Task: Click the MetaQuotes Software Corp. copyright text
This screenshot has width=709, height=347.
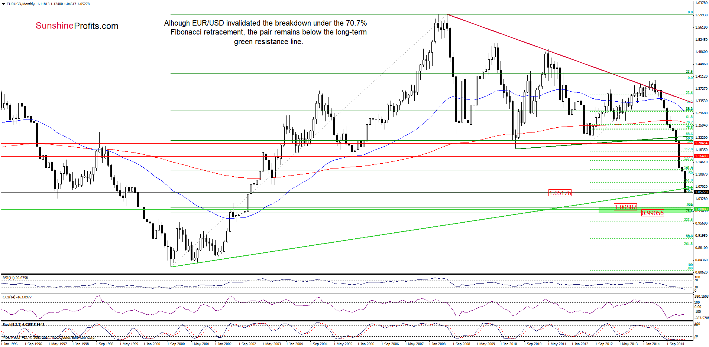Action: click(49, 338)
